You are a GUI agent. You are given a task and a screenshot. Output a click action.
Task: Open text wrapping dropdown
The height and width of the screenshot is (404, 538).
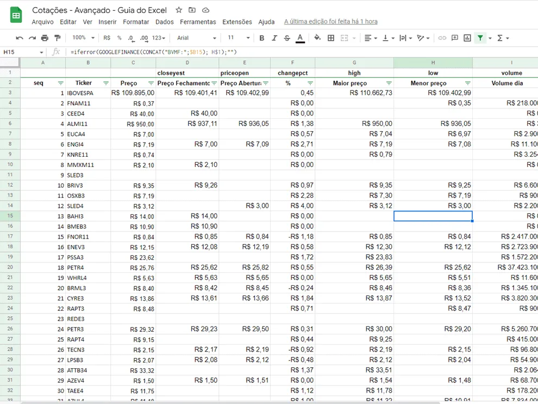tap(405, 38)
